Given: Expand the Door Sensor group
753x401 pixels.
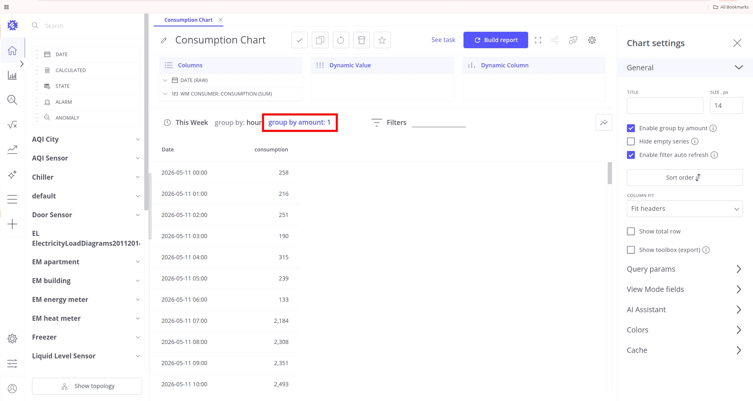Looking at the screenshot, I should 138,215.
